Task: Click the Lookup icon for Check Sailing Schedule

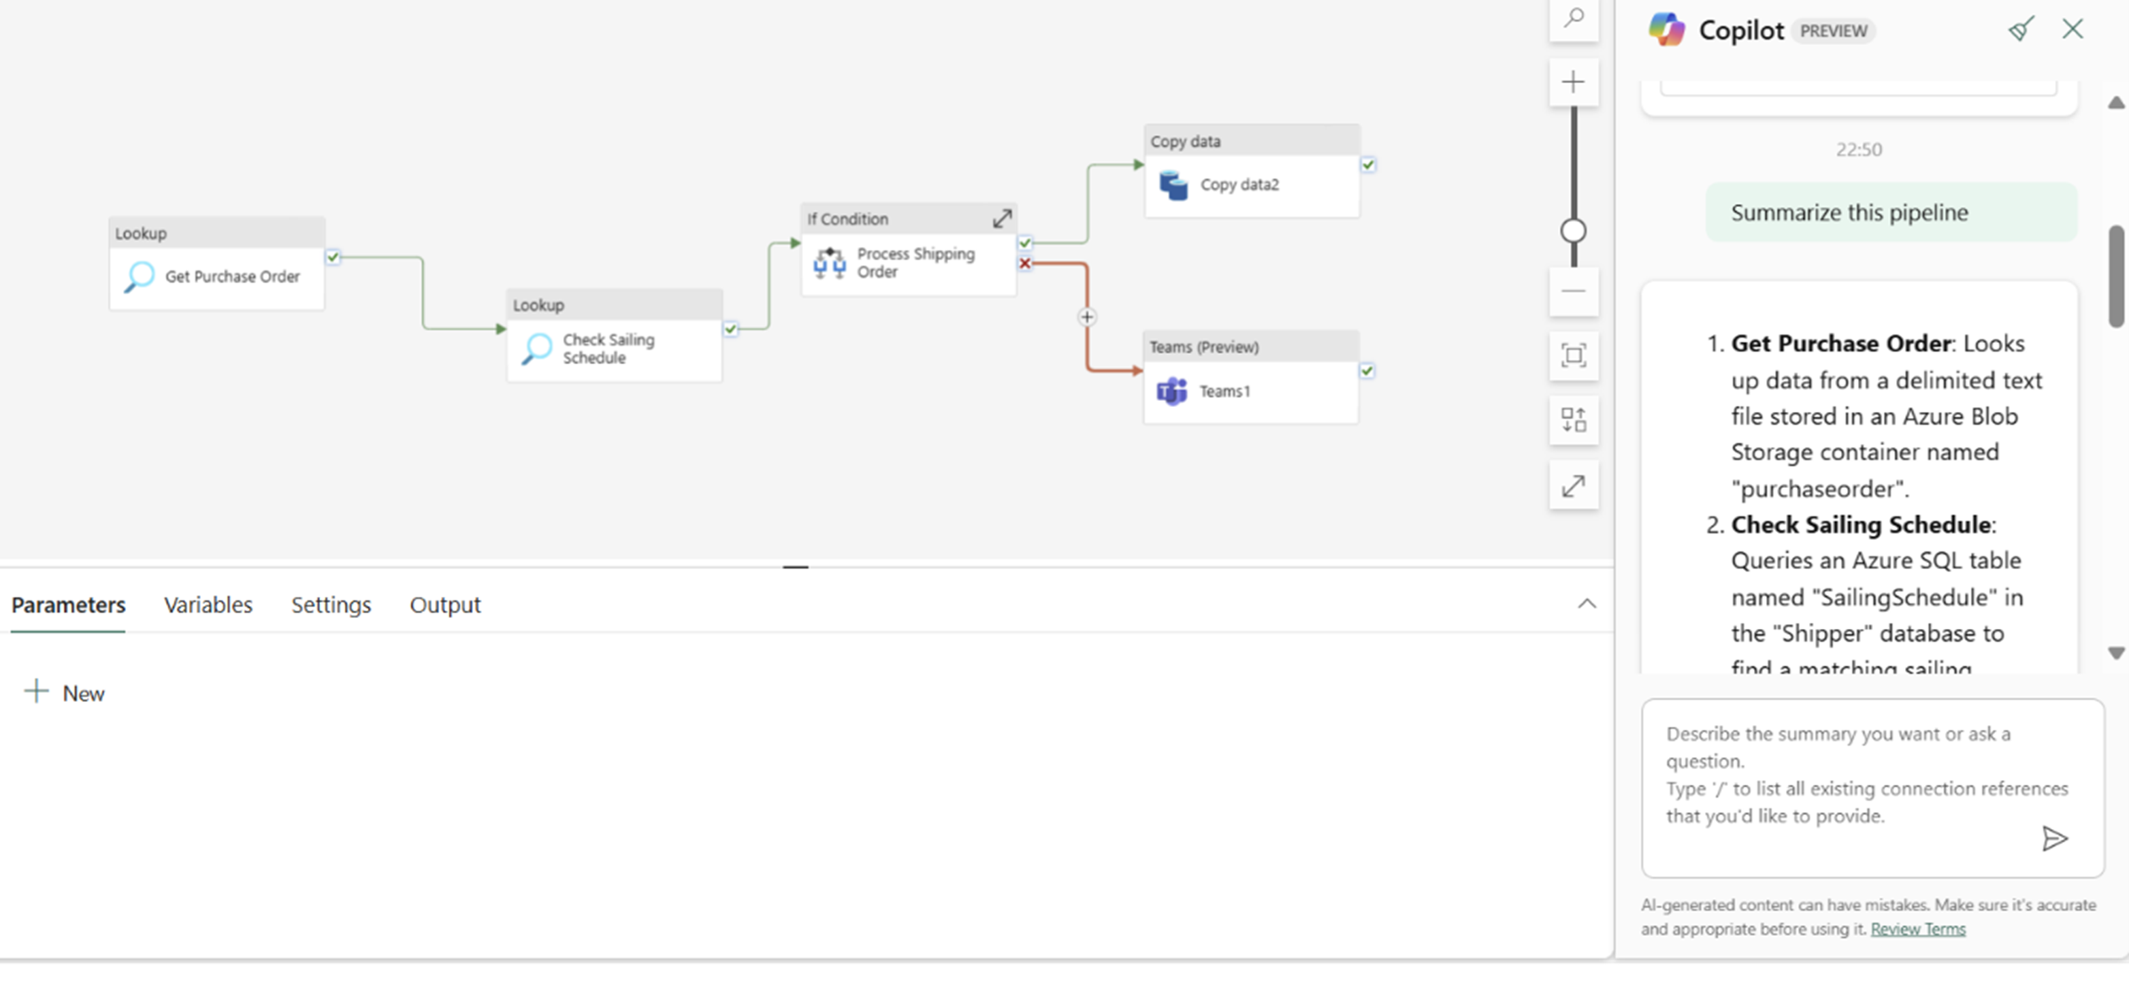Action: click(539, 346)
